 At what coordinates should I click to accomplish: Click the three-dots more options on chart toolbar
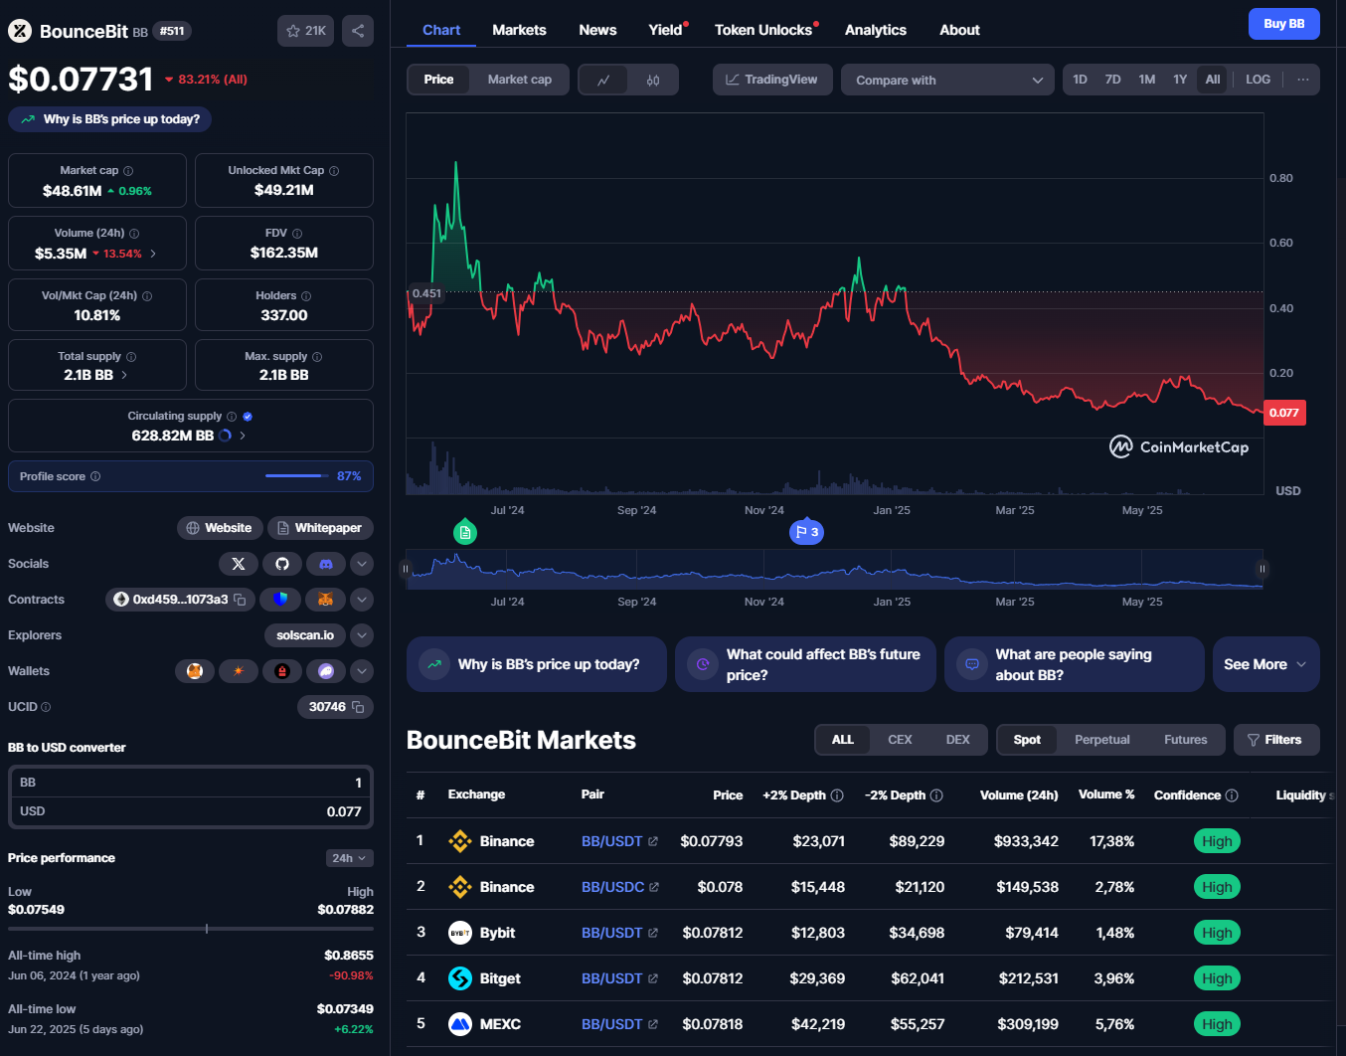coord(1303,80)
